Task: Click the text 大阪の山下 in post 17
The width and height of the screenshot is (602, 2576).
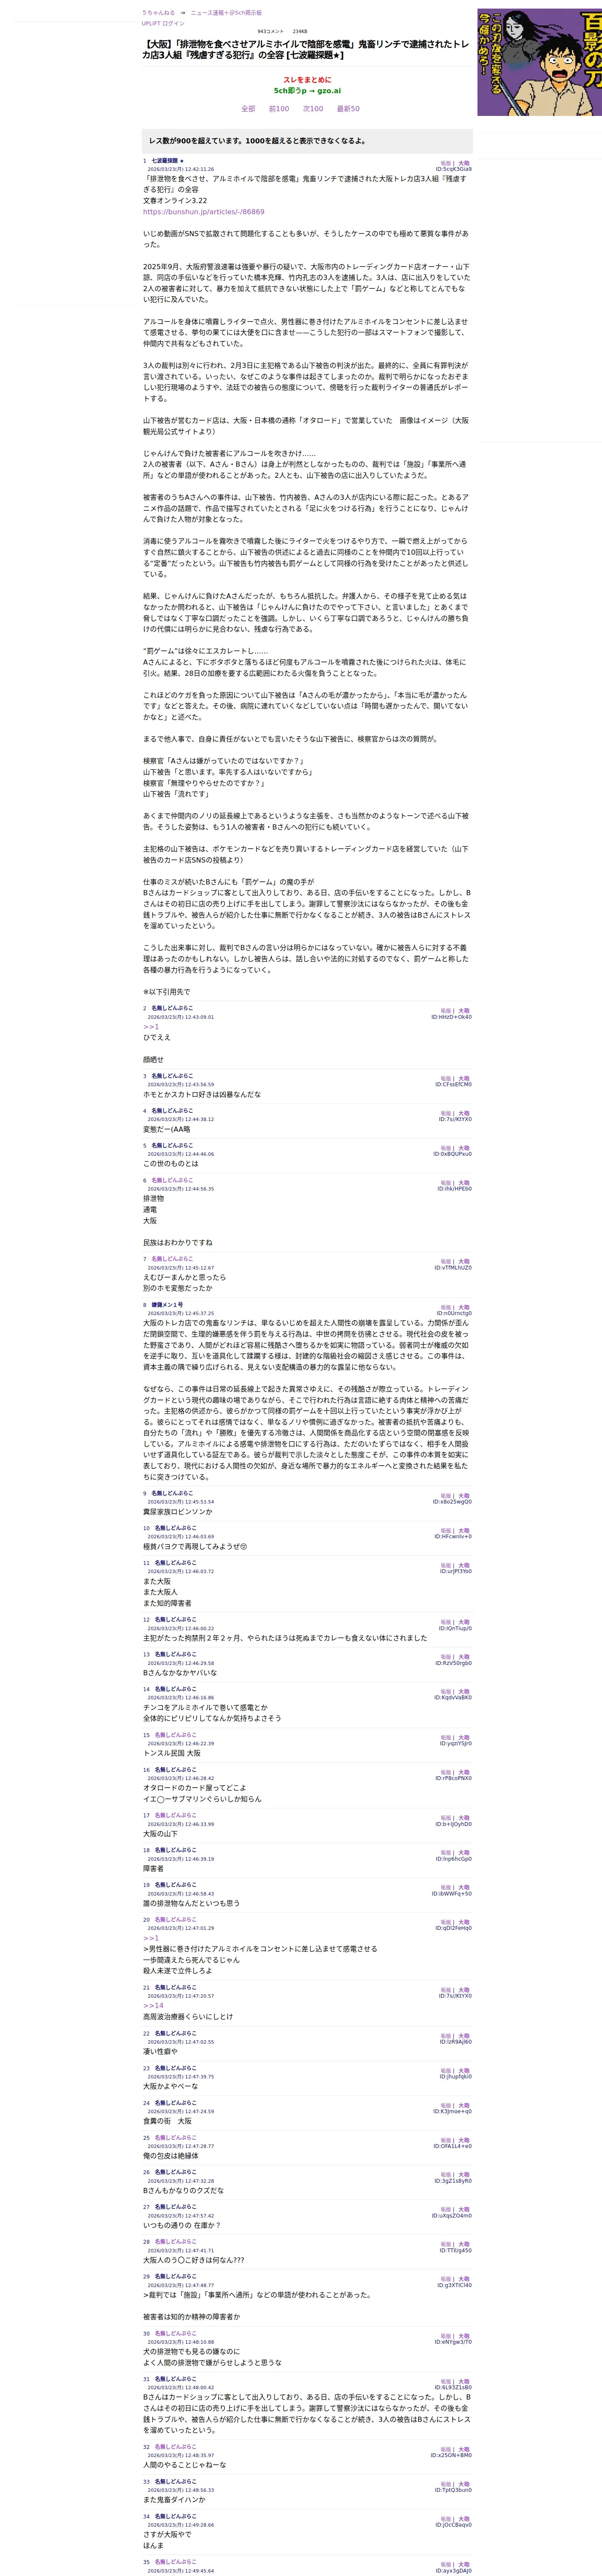Action: click(x=161, y=1834)
